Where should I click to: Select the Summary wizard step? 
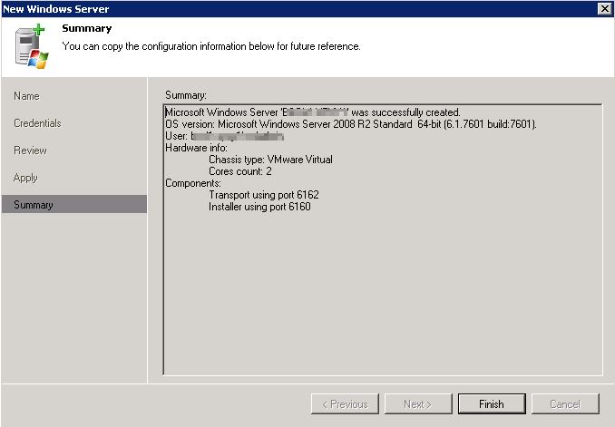click(74, 204)
